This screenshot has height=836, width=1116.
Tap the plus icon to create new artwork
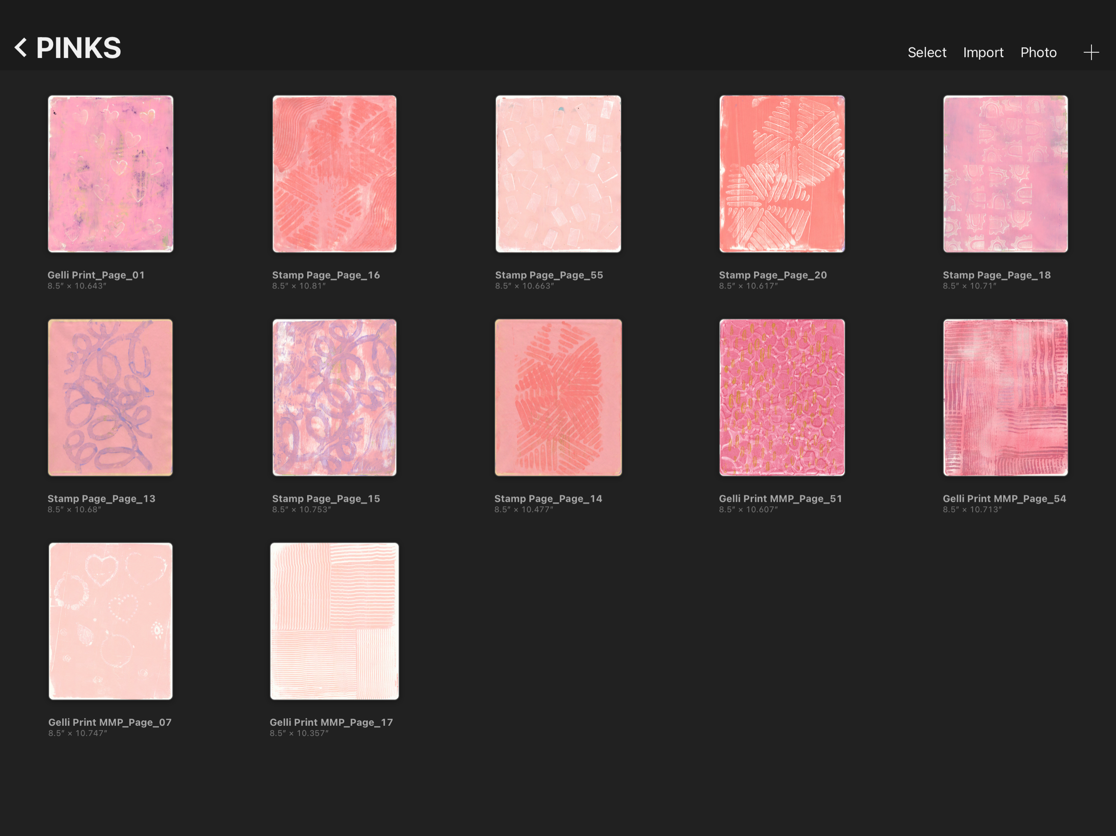[1091, 53]
